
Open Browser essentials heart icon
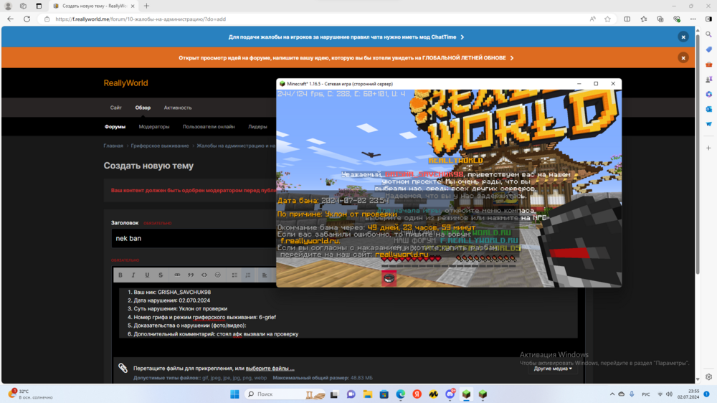pyautogui.click(x=677, y=19)
